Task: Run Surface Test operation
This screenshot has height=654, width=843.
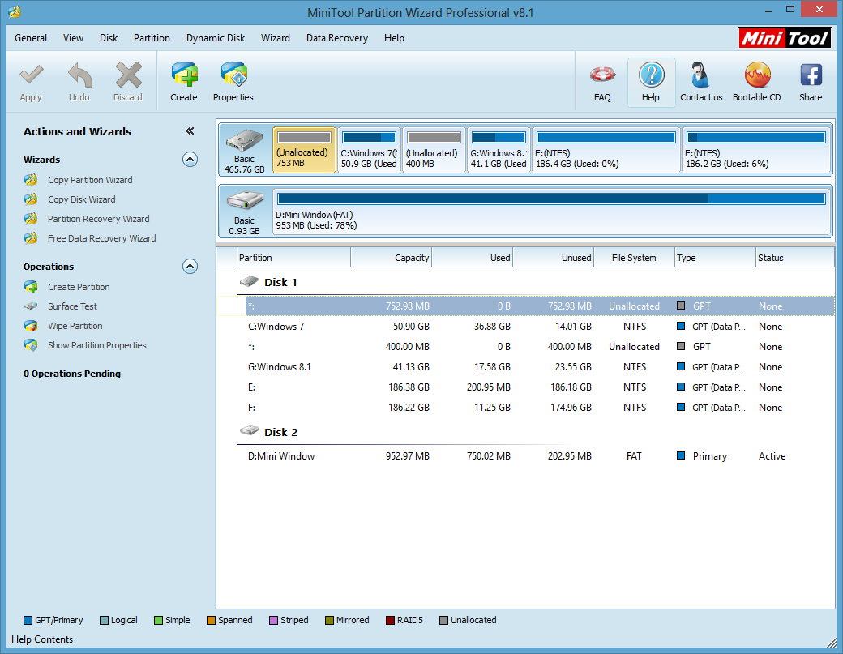Action: click(x=72, y=306)
